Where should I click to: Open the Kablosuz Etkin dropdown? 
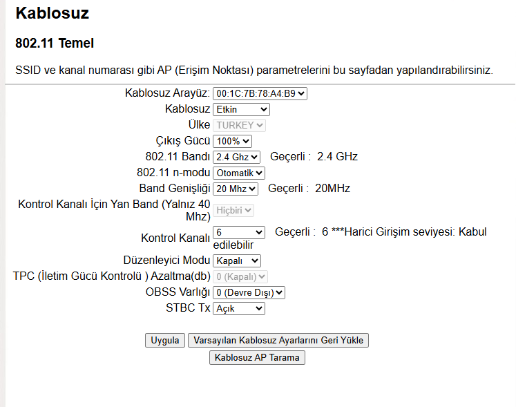(241, 109)
